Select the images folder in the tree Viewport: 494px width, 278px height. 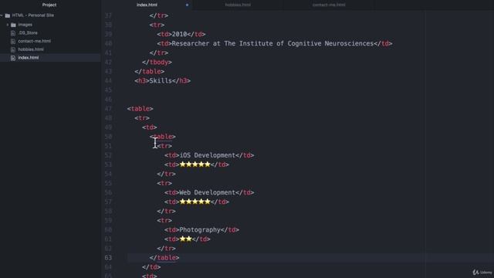[x=25, y=25]
